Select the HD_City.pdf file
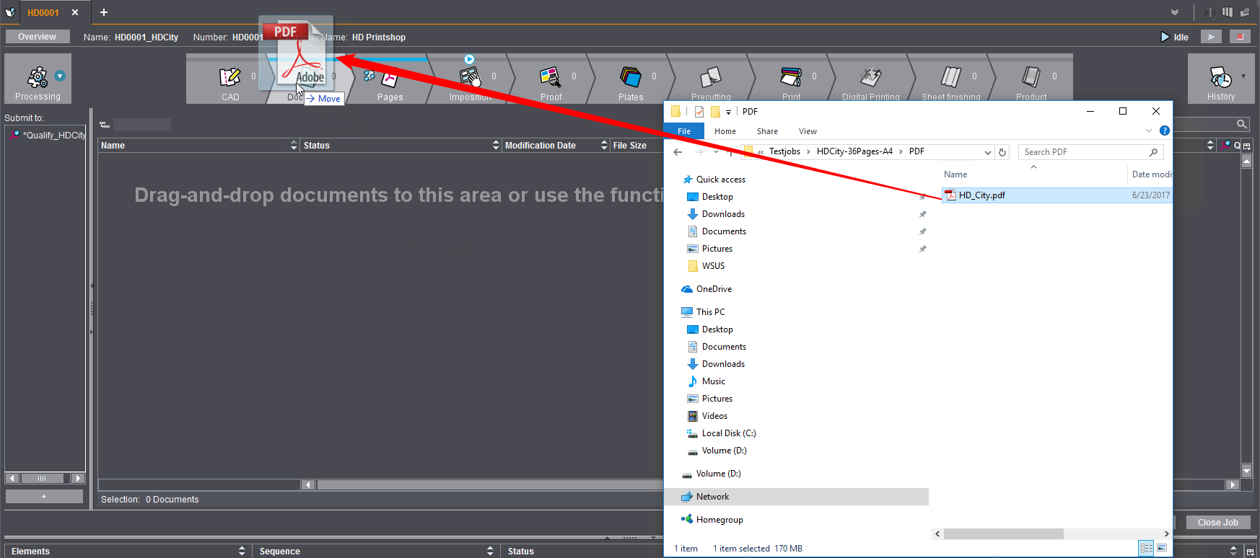 tap(981, 195)
